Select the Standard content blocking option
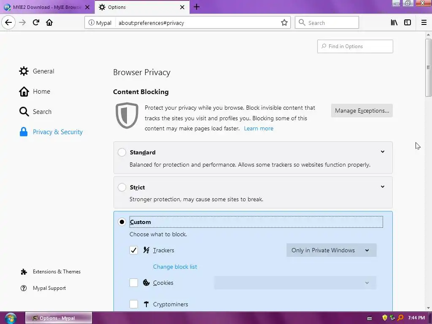The width and height of the screenshot is (432, 324). coord(122,152)
